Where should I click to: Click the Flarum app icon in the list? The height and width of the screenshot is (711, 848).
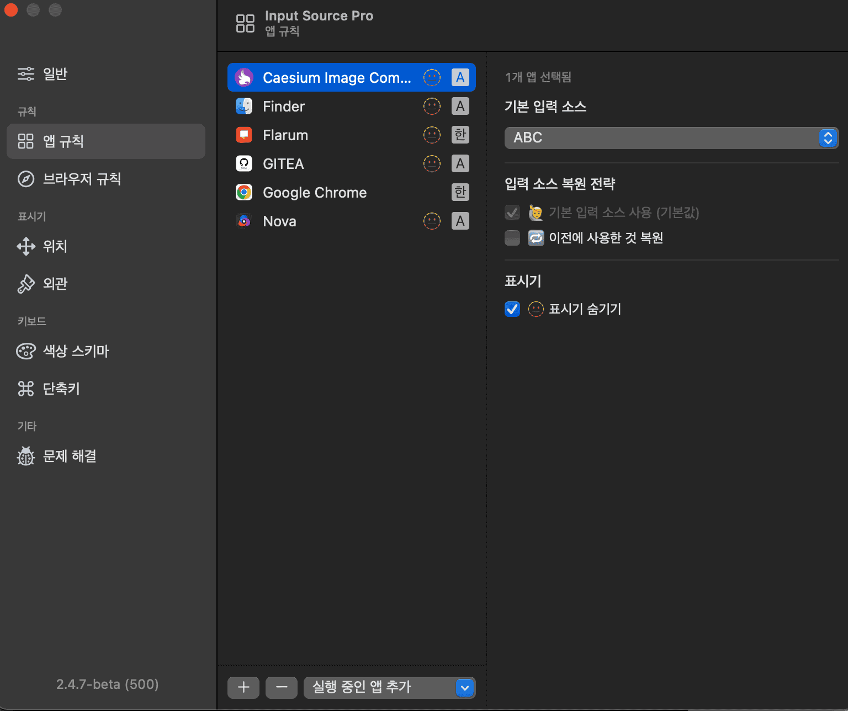click(x=244, y=135)
